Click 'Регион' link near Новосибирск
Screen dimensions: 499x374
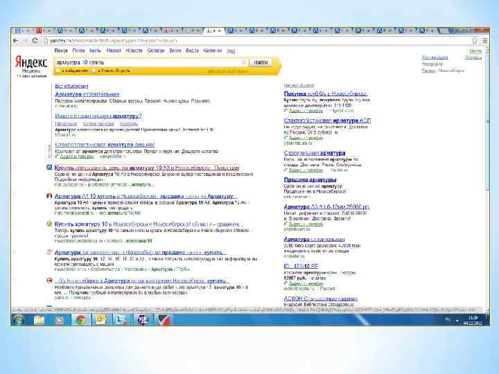pyautogui.click(x=428, y=71)
